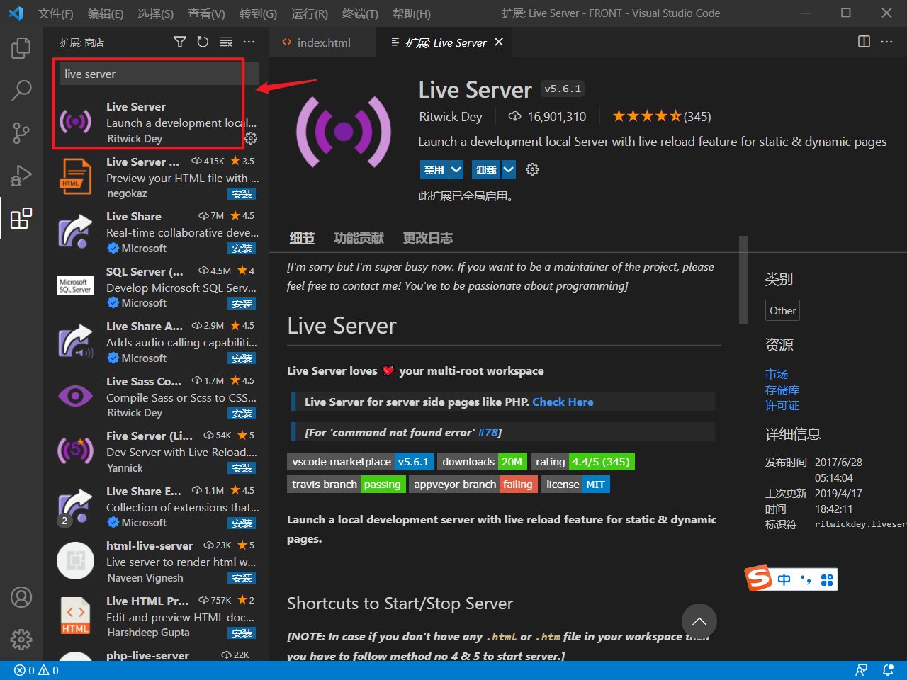Split the editor to the right
Viewport: 907px width, 680px height.
864,42
